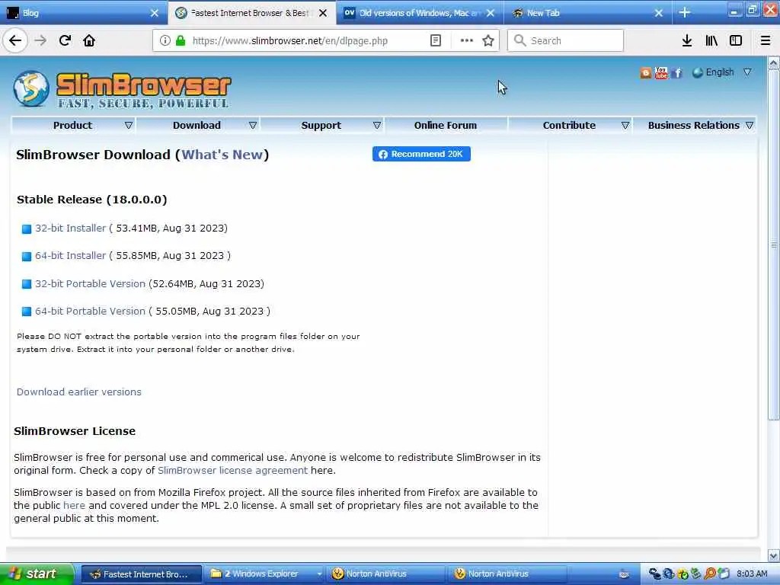The image size is (780, 585).
Task: Reload the current page
Action: (65, 40)
